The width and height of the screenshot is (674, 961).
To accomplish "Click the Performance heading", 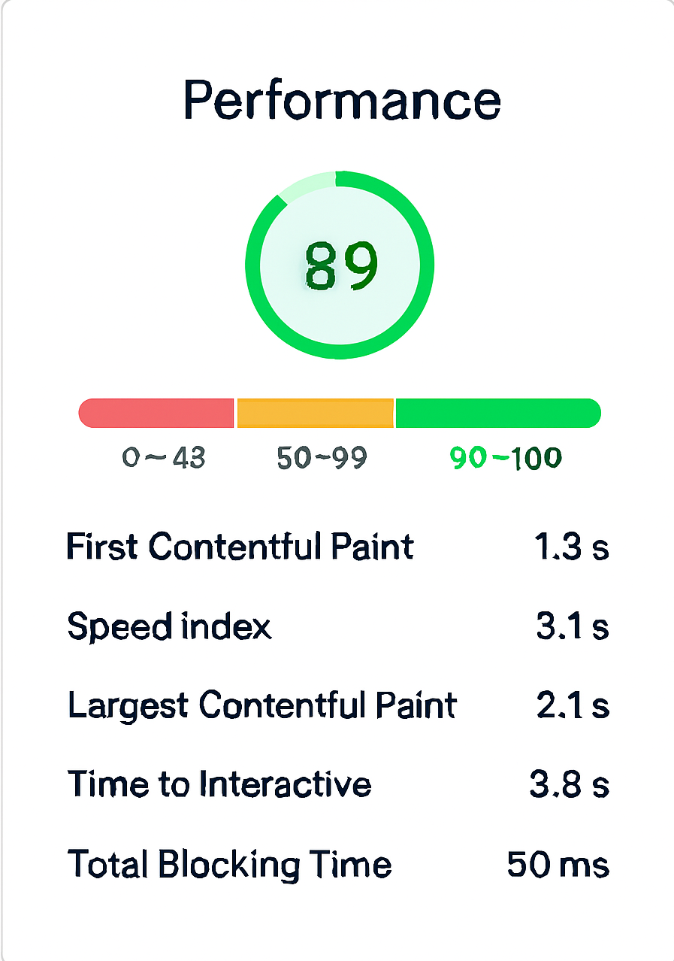I will pos(342,102).
